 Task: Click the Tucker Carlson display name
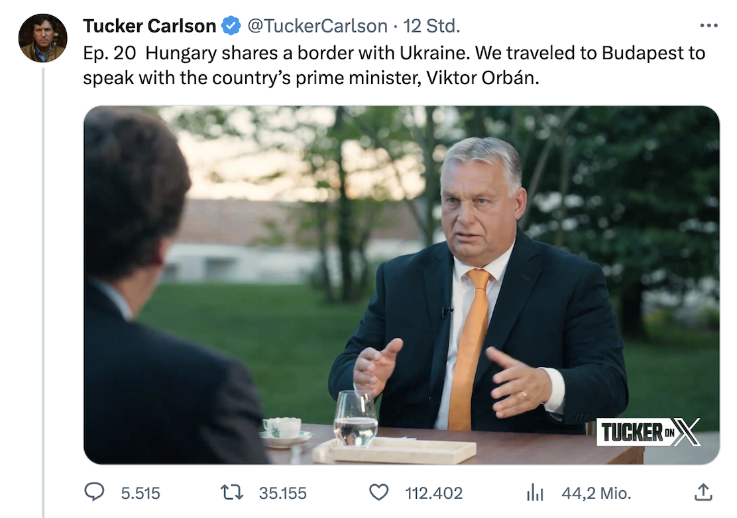point(149,26)
